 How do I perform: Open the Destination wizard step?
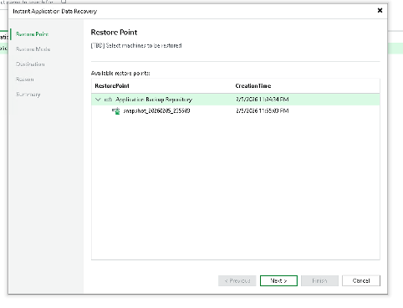pos(30,64)
